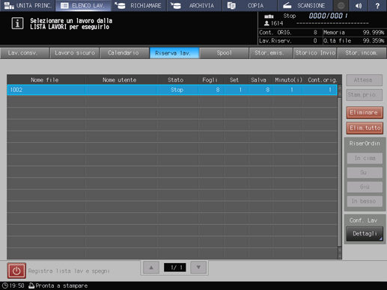
Task: Click the printer icon by Pronta a stampare
Action: click(31, 286)
